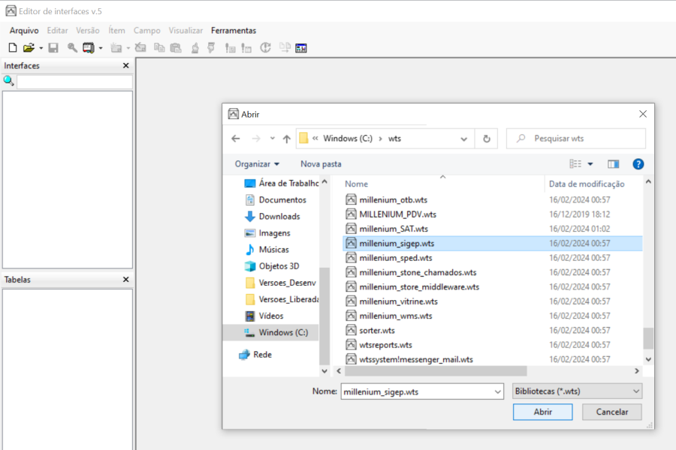Viewport: 676px width, 450px height.
Task: Click the key icon in toolbar
Action: [x=72, y=48]
